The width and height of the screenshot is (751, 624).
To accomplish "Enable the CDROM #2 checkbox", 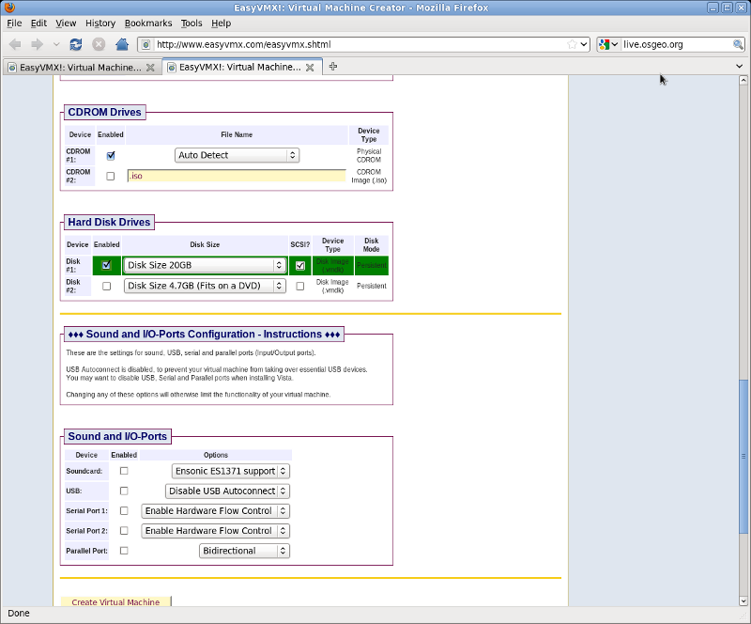I will [x=111, y=176].
